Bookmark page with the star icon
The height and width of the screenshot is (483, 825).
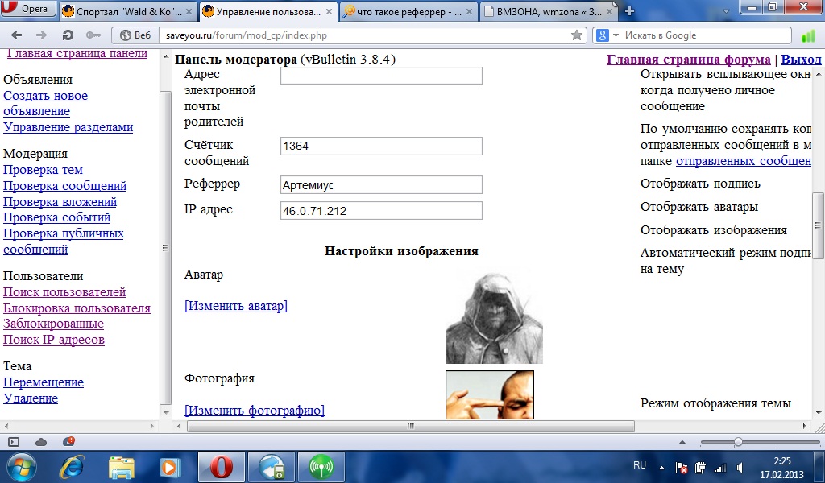577,35
